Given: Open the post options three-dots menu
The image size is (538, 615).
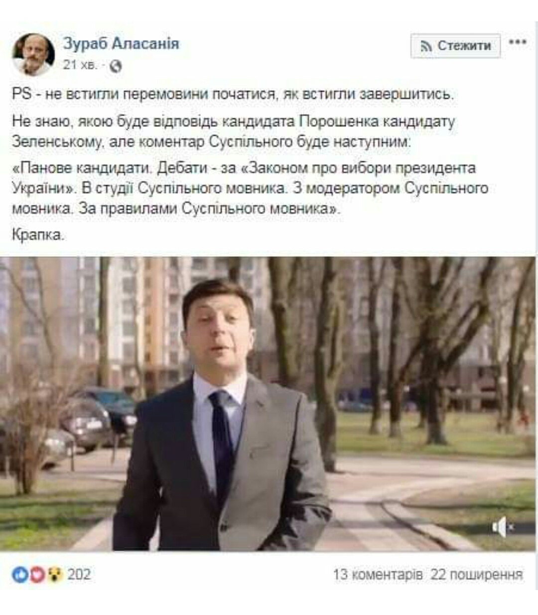Looking at the screenshot, I should (x=518, y=42).
